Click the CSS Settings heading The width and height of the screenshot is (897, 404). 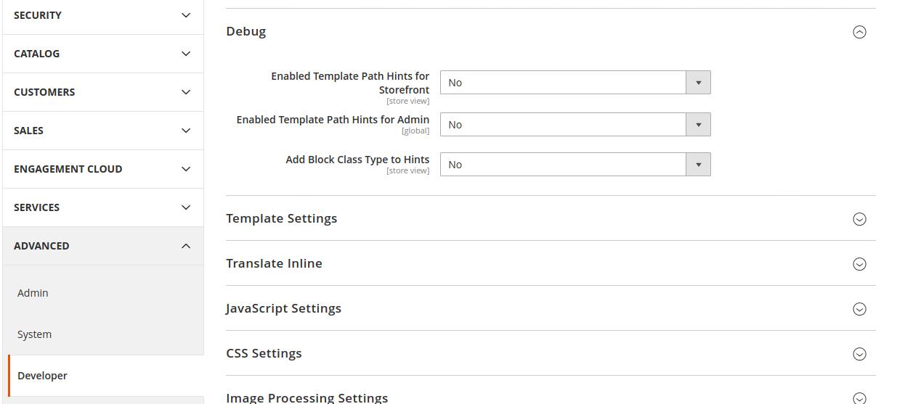click(264, 353)
